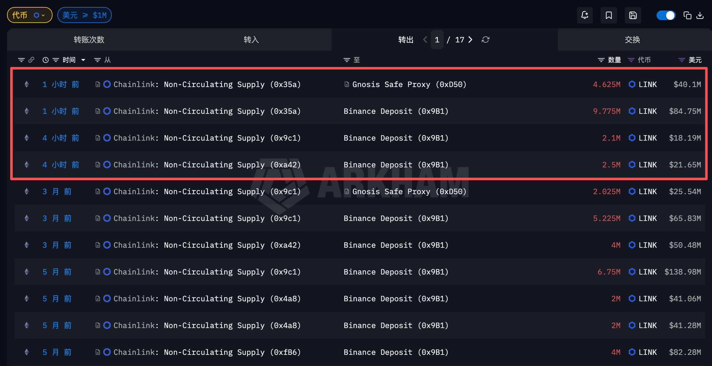Click the copy icon in the top bar
712x366 pixels.
[x=687, y=15]
